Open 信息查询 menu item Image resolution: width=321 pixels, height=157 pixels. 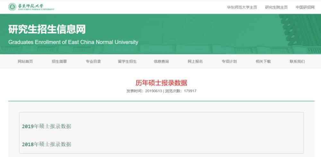point(161,61)
